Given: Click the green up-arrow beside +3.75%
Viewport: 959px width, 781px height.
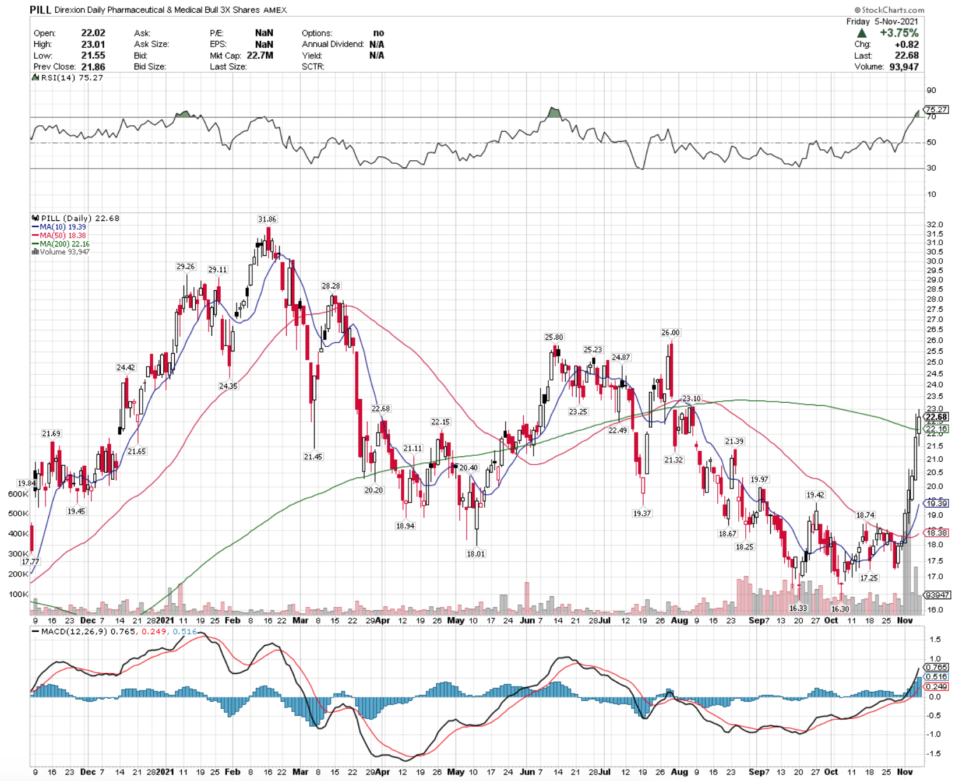Looking at the screenshot, I should (x=862, y=33).
